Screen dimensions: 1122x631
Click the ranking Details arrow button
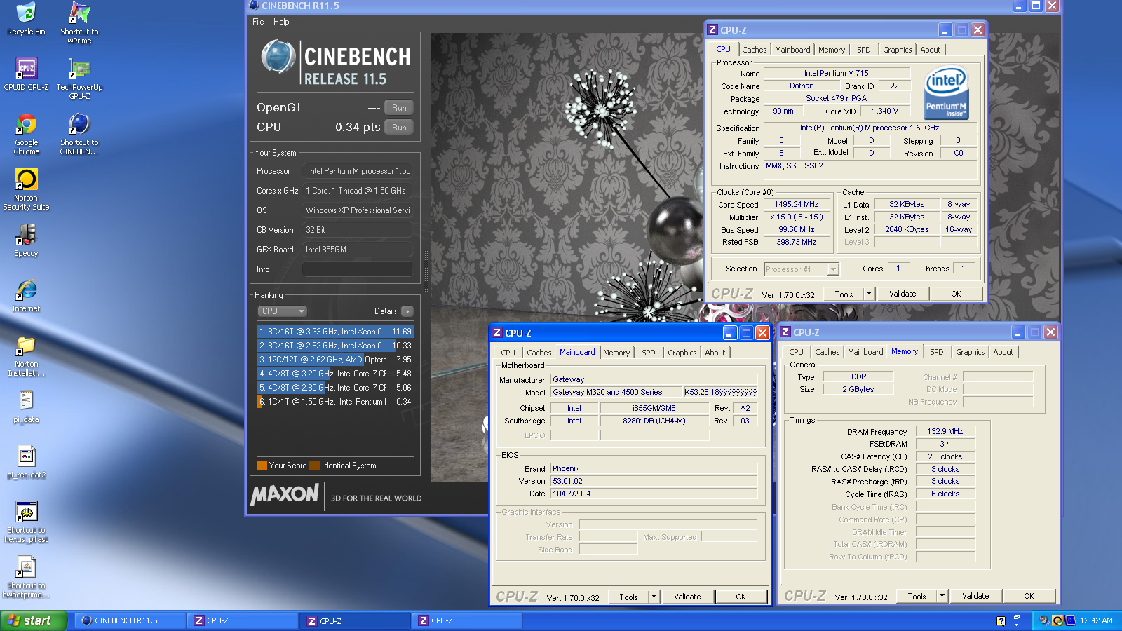click(x=407, y=311)
